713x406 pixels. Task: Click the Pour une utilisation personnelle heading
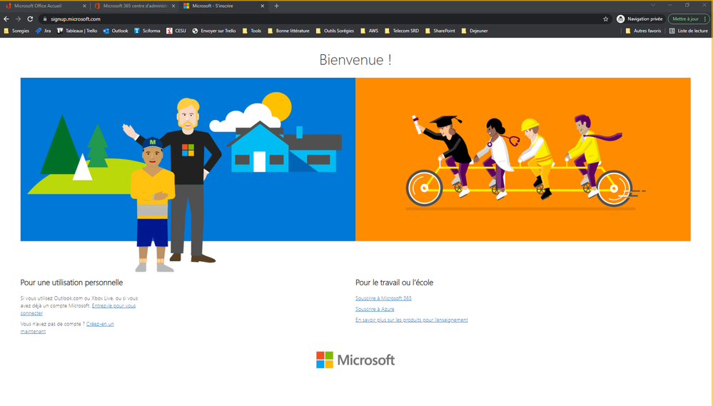pos(71,283)
